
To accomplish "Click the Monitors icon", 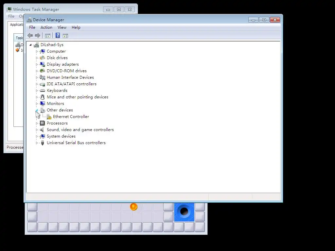I will (43, 104).
